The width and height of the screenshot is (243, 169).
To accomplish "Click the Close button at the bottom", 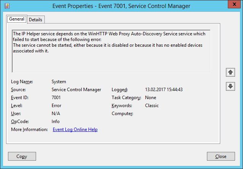I will [221, 156].
